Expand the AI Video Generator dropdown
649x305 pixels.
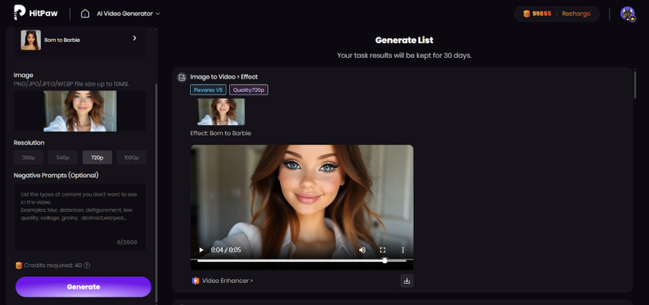pos(129,14)
